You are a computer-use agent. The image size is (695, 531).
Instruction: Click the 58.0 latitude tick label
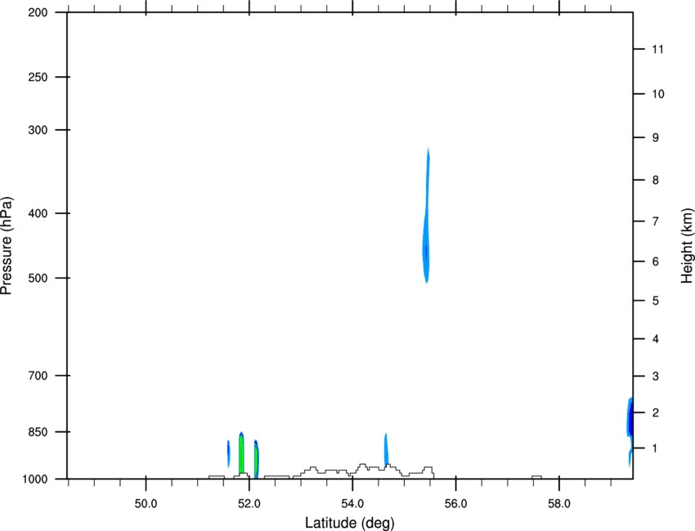[559, 504]
